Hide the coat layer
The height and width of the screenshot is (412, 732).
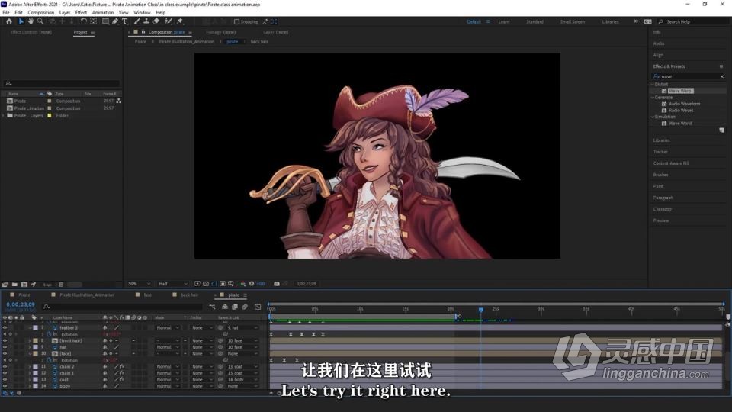pyautogui.click(x=5, y=380)
